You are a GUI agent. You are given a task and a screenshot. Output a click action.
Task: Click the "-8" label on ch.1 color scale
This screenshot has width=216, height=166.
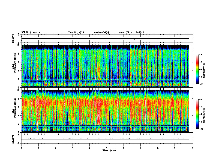pos(201,69)
